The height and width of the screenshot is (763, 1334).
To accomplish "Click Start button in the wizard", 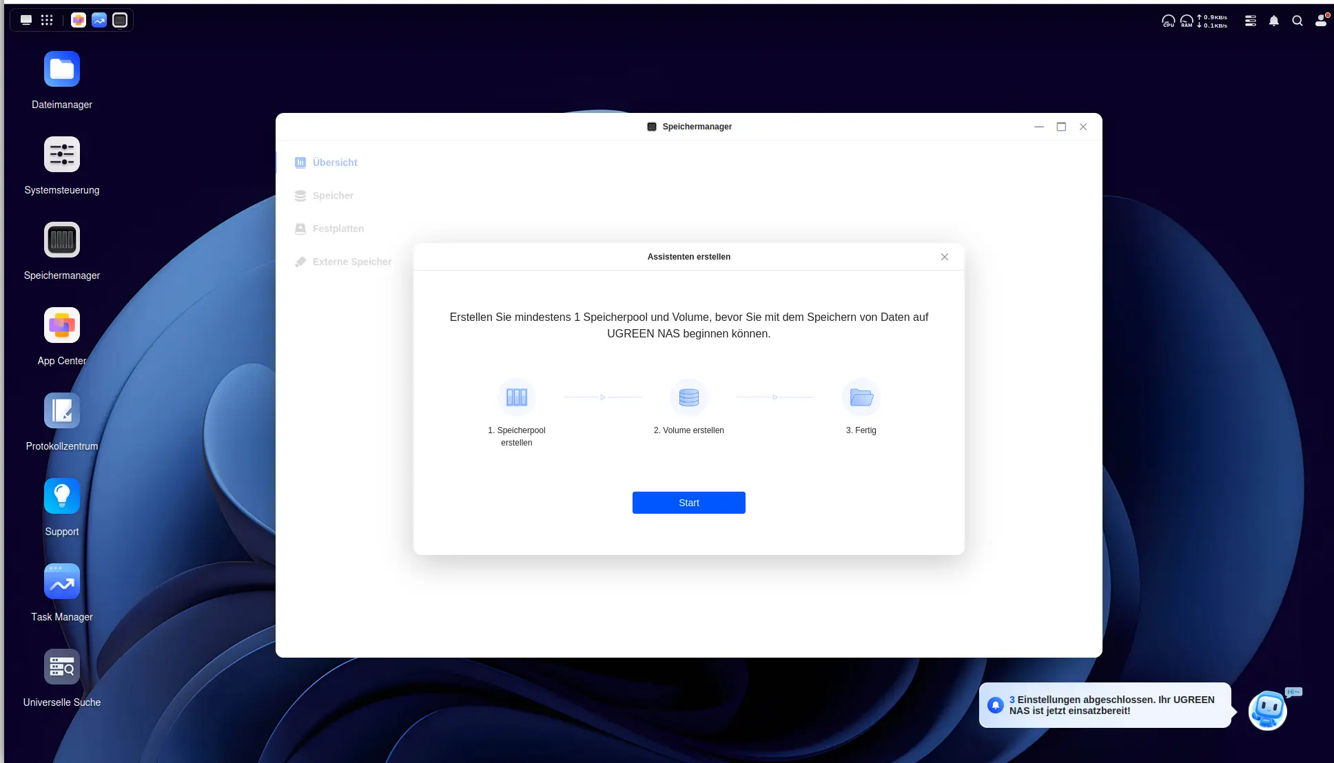I will tap(688, 503).
